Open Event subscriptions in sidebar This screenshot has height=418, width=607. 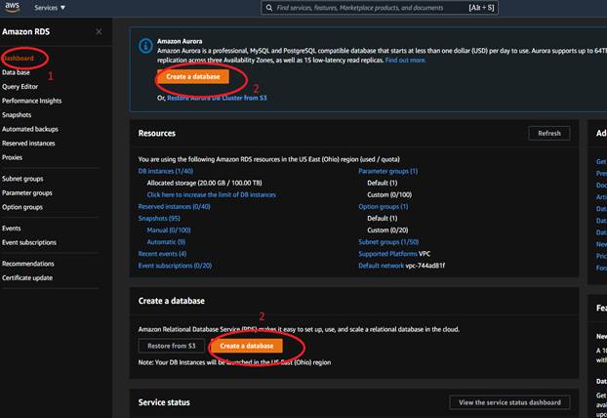point(29,242)
